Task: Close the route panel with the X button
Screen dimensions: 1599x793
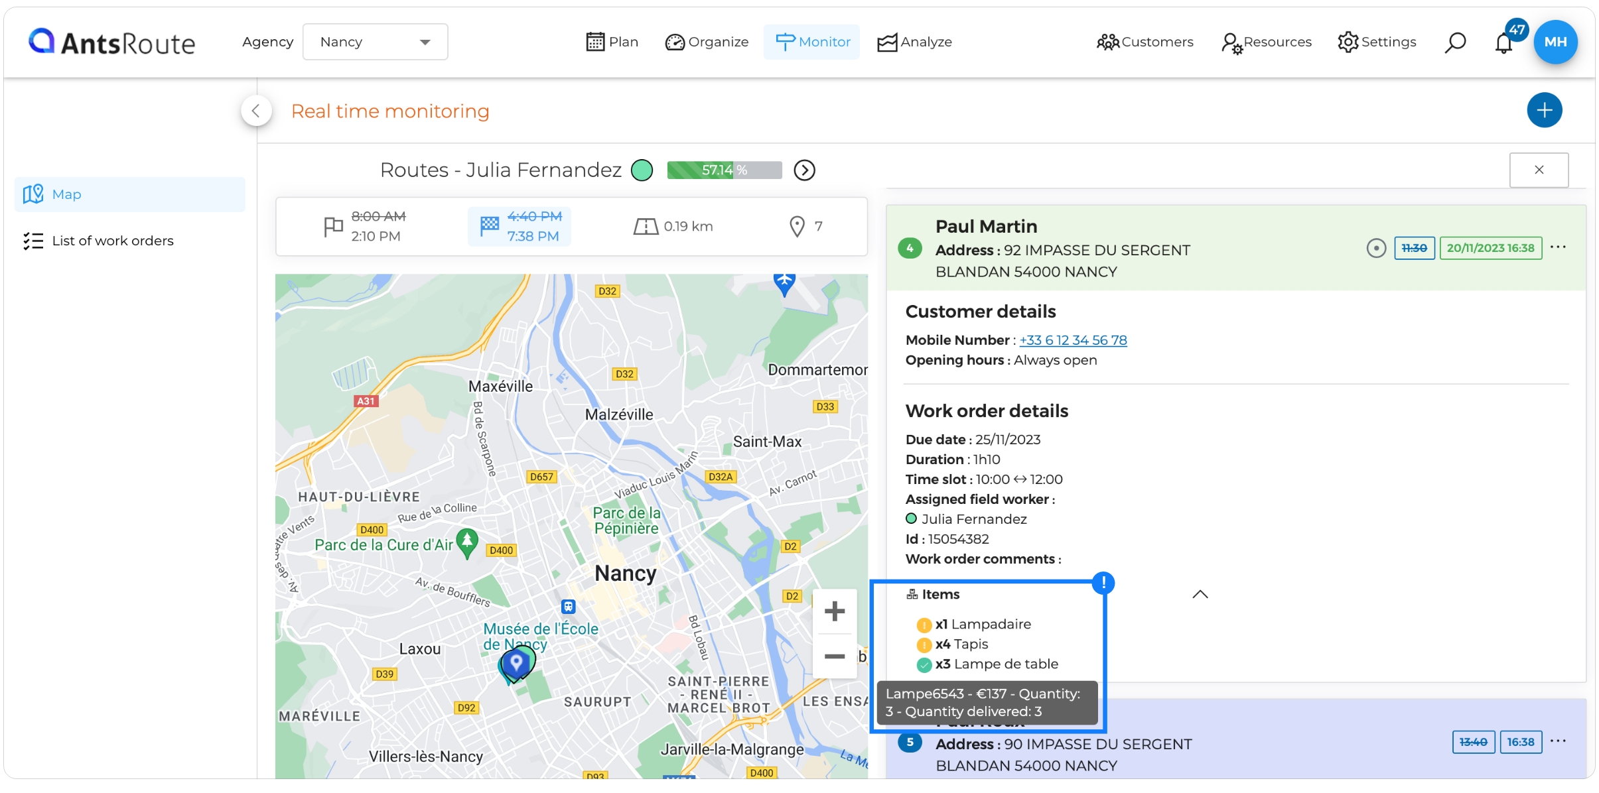Action: pyautogui.click(x=1539, y=170)
